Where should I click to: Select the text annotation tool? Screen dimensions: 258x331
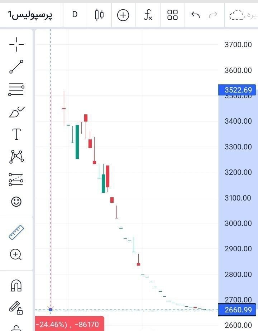pos(16,135)
